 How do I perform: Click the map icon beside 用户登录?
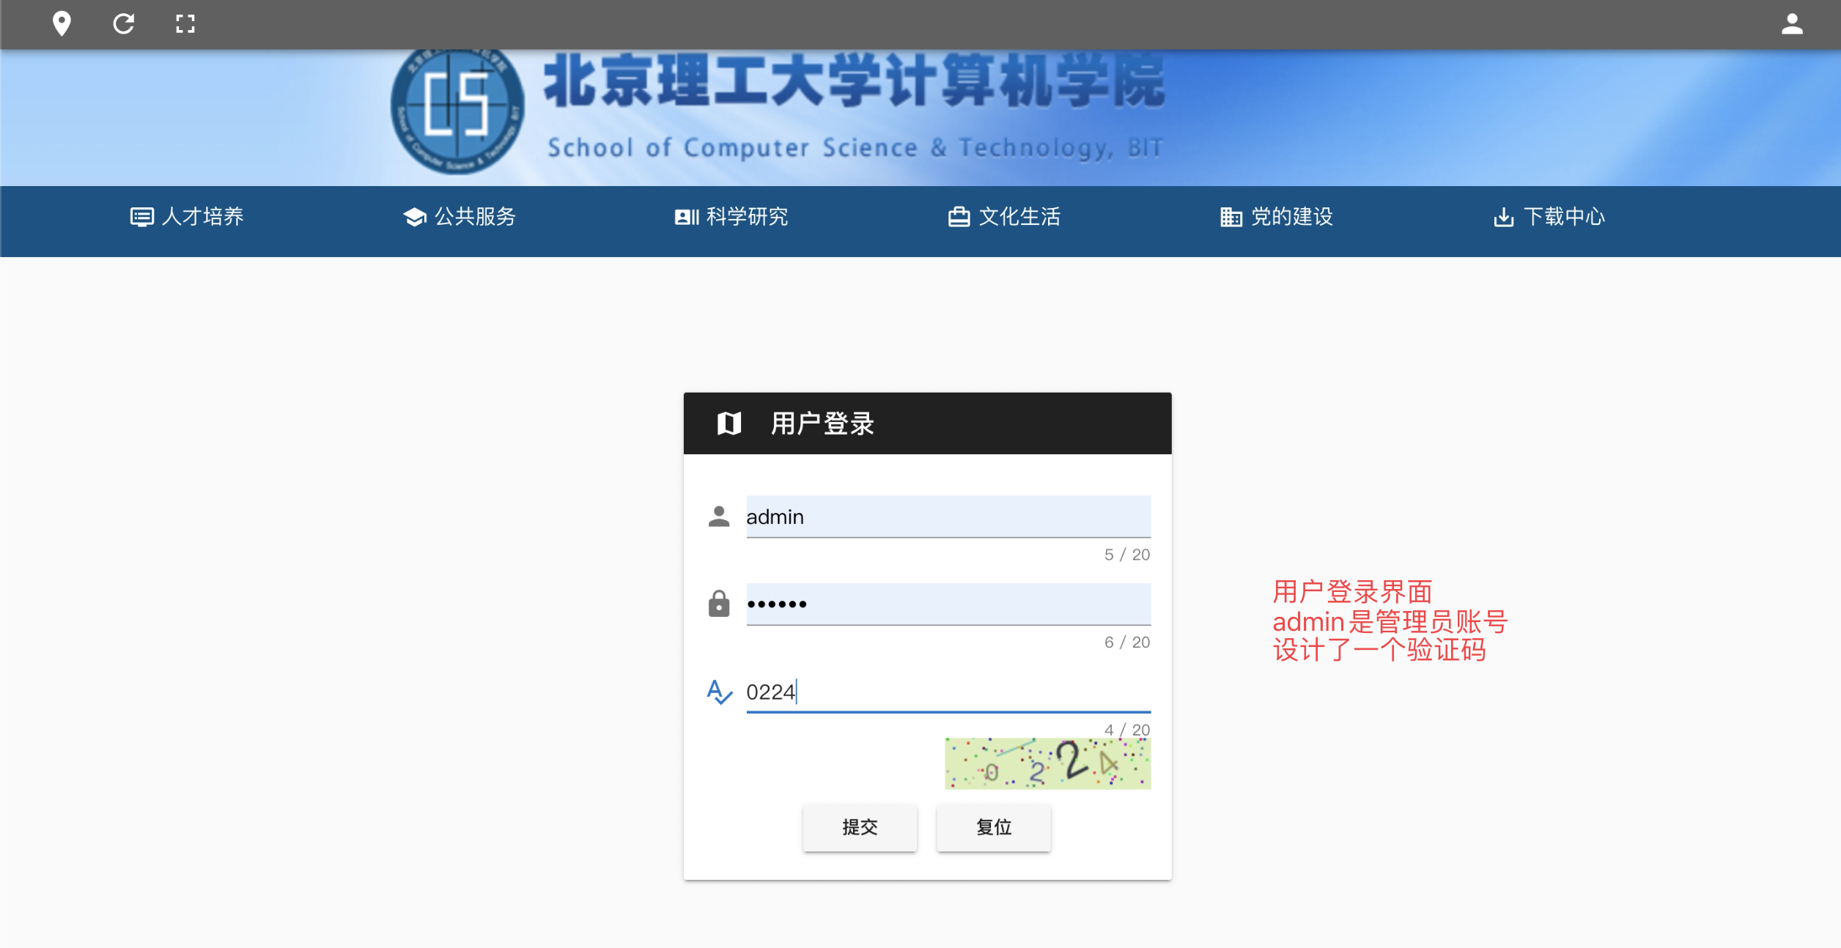click(729, 423)
